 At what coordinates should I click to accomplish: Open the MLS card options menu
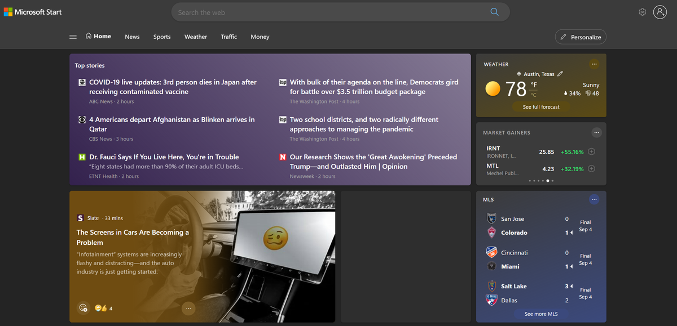pos(594,199)
